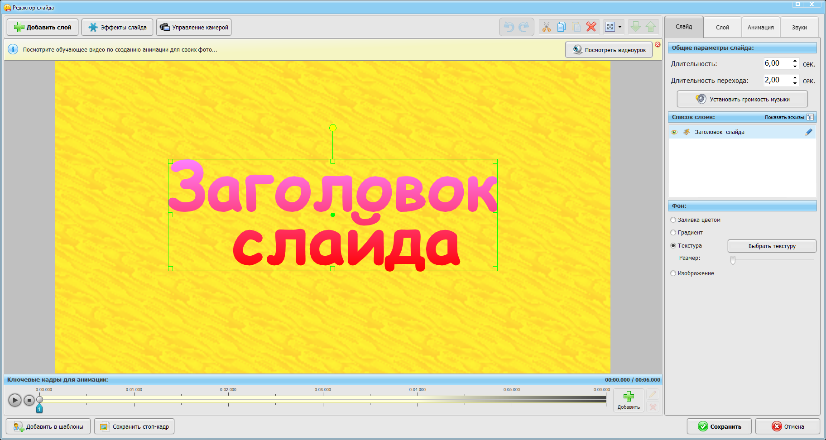Click the timeline playhead circle
The height and width of the screenshot is (440, 826).
pyautogui.click(x=40, y=399)
